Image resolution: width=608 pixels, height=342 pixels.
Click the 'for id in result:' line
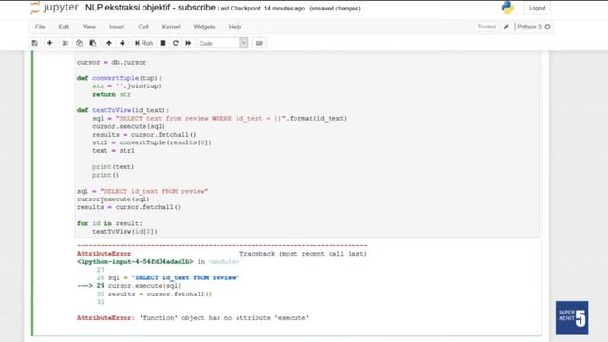click(x=109, y=223)
